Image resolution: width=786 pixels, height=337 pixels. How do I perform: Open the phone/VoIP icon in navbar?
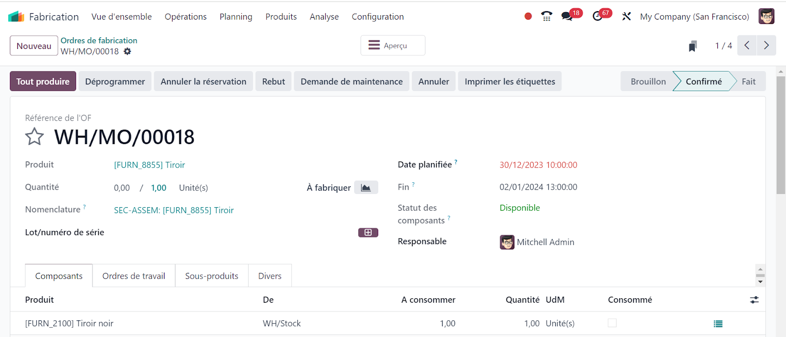(546, 16)
